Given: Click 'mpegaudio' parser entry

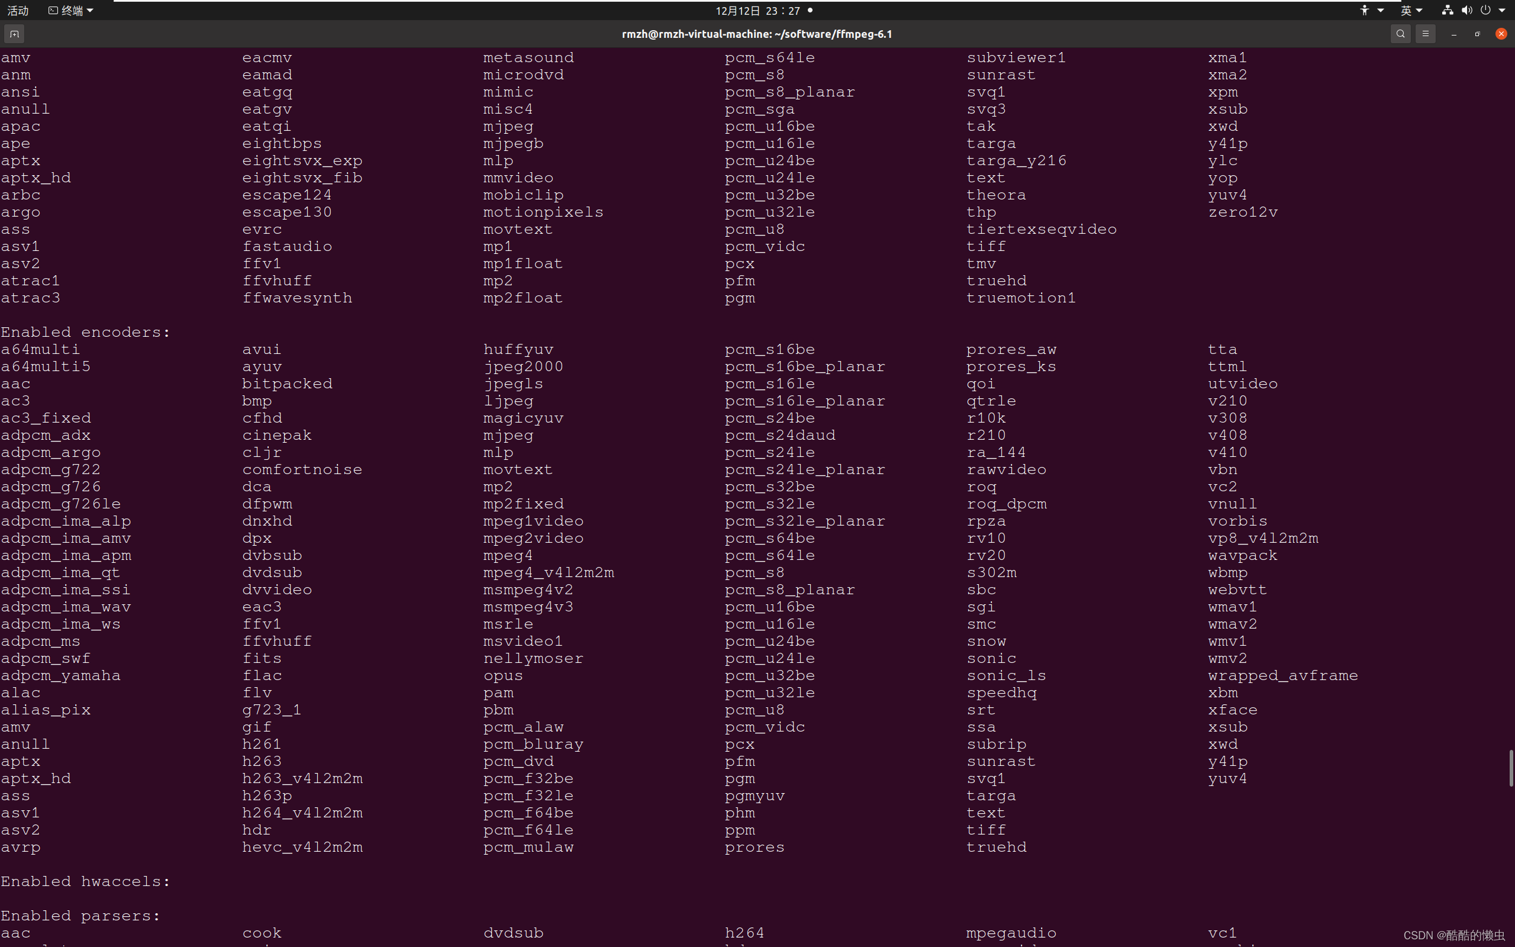Looking at the screenshot, I should (x=1011, y=933).
